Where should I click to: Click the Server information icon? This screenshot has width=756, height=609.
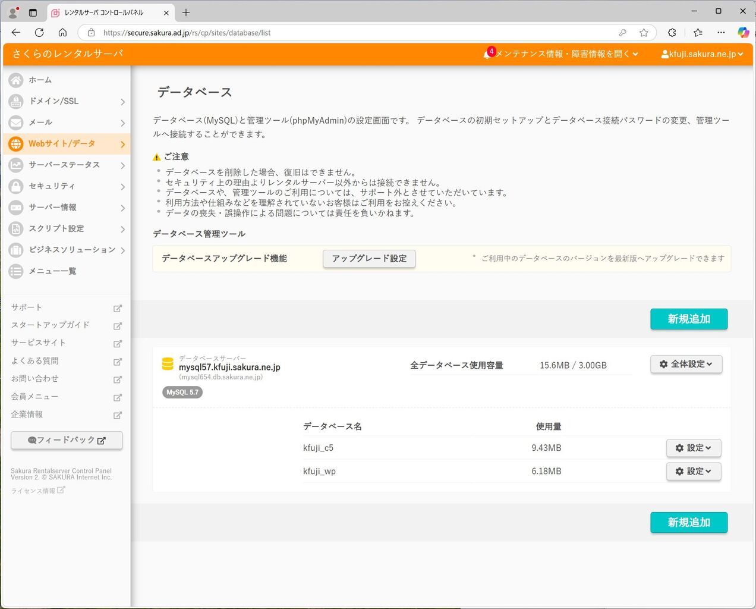click(x=16, y=208)
